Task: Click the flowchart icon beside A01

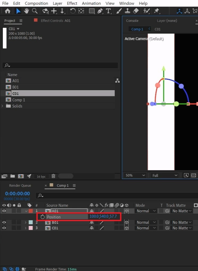Action: [117, 81]
